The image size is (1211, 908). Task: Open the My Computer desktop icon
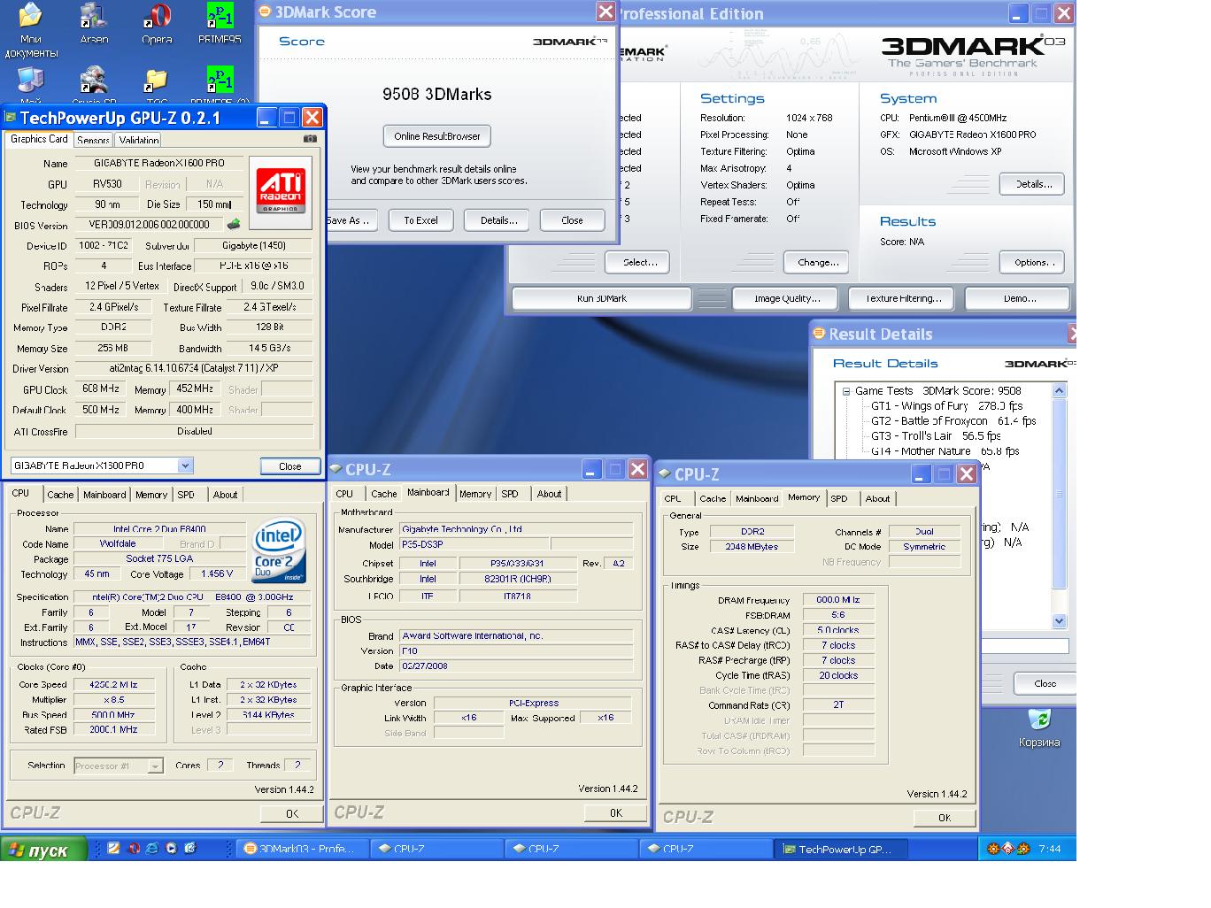[x=31, y=86]
